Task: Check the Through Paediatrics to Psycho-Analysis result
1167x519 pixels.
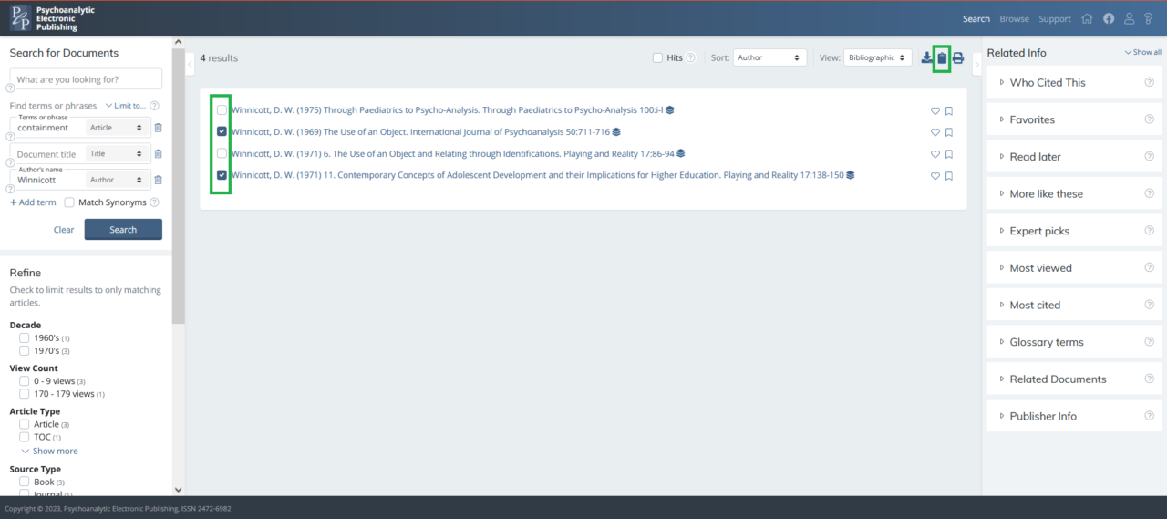Action: pos(222,110)
